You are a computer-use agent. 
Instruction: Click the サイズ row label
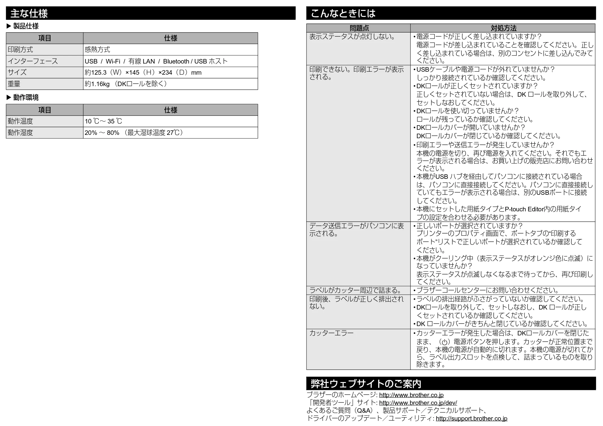45,73
